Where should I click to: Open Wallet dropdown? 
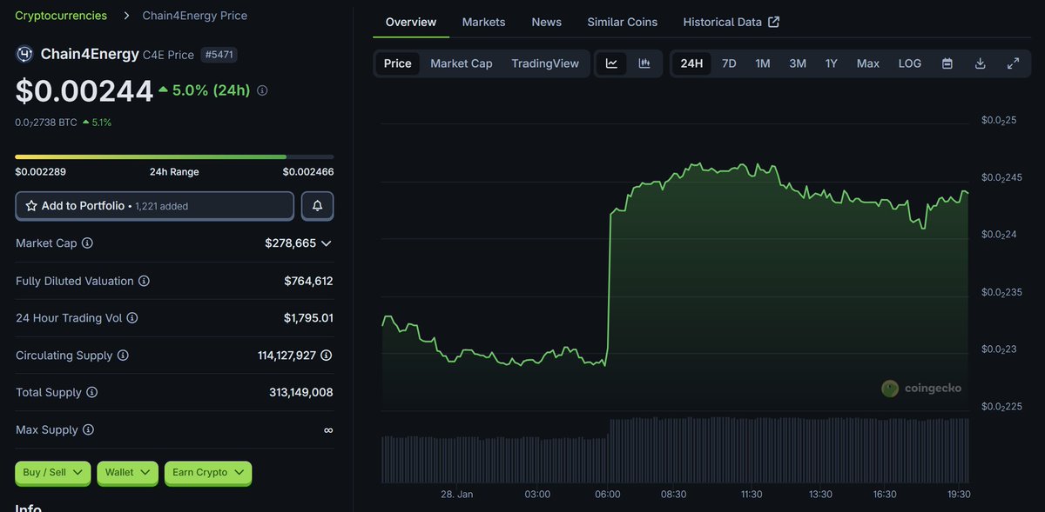[x=127, y=473]
